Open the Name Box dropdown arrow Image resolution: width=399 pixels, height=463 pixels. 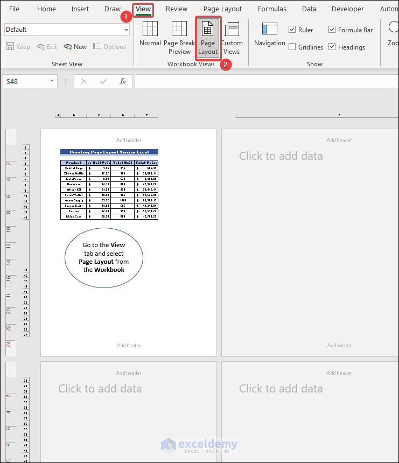52,81
